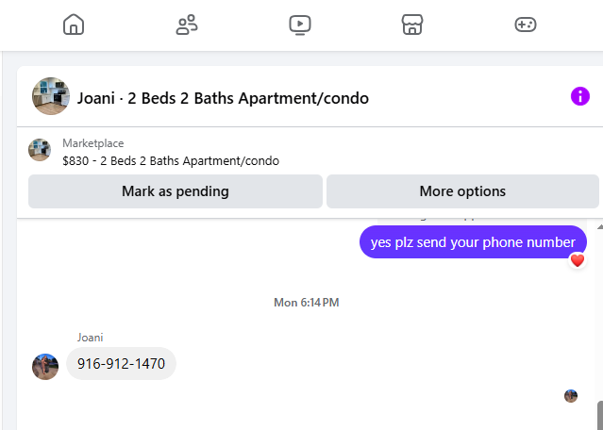This screenshot has width=603, height=430.
Task: Click the chat vertical scrollbar thumb
Action: pyautogui.click(x=599, y=415)
